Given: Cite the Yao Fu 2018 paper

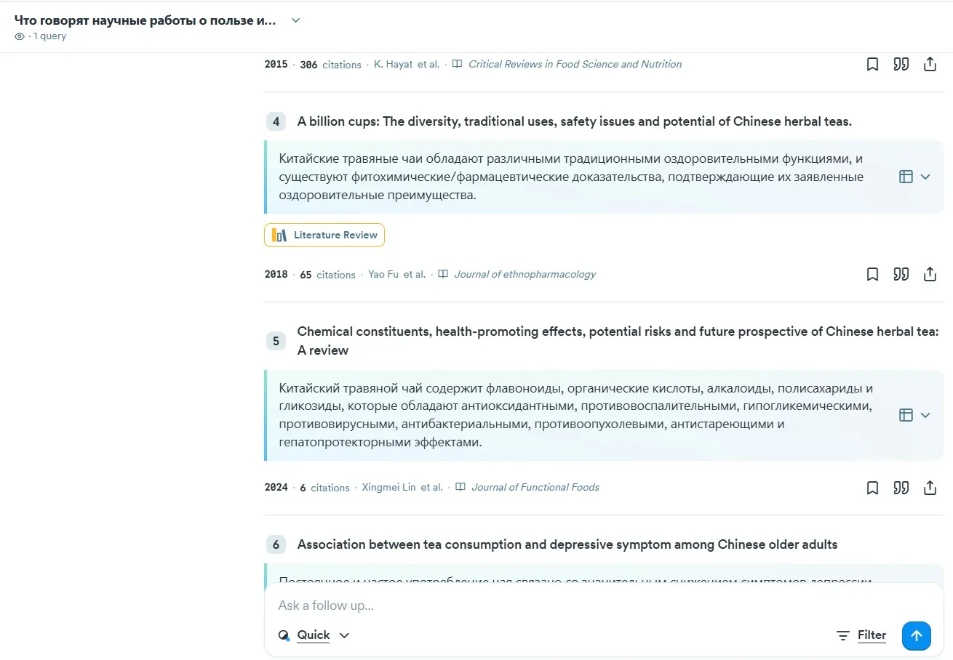Looking at the screenshot, I should [x=901, y=274].
